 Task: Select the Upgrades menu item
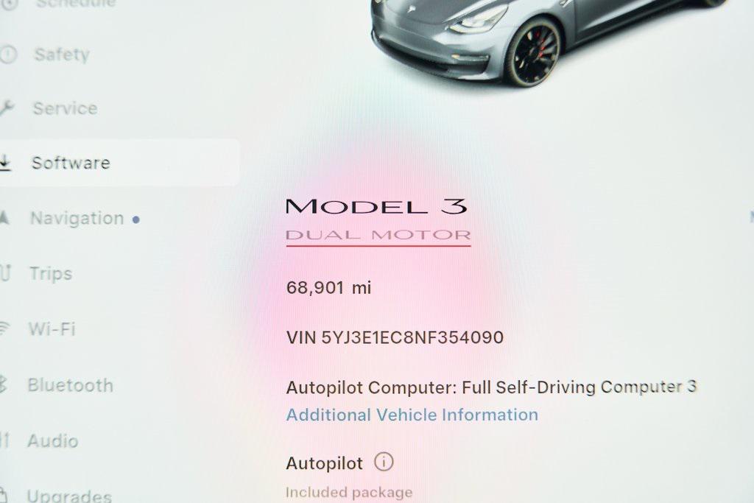pyautogui.click(x=69, y=496)
